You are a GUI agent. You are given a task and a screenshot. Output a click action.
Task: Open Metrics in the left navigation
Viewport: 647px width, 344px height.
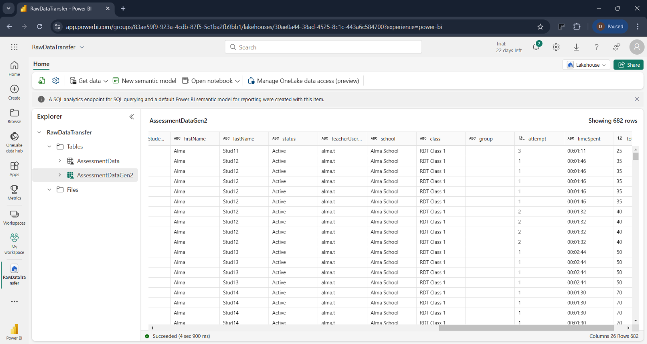click(x=14, y=192)
